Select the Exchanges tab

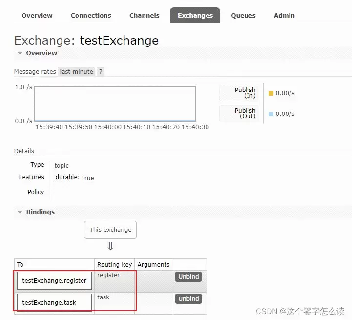(x=195, y=15)
